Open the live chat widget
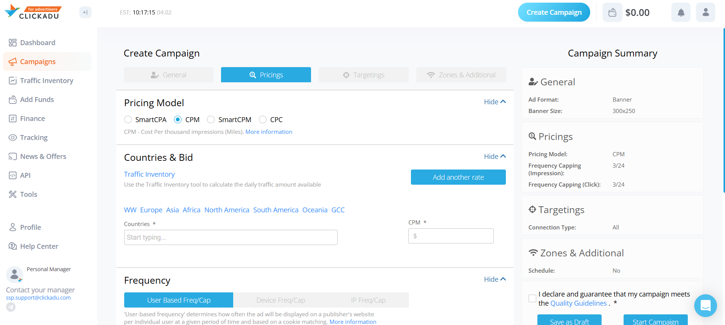725x325 pixels. tap(705, 306)
